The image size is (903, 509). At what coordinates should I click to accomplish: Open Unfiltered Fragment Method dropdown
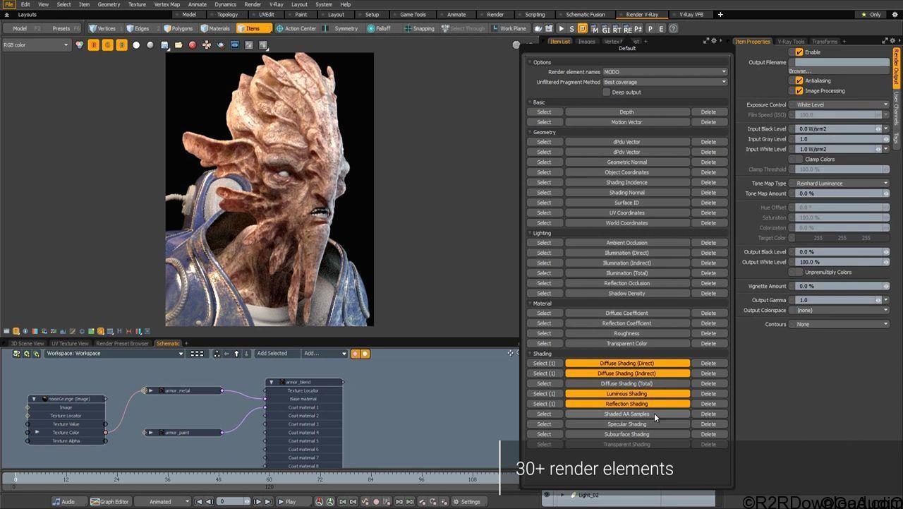(665, 82)
